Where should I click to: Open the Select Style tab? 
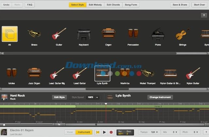coord(77,5)
